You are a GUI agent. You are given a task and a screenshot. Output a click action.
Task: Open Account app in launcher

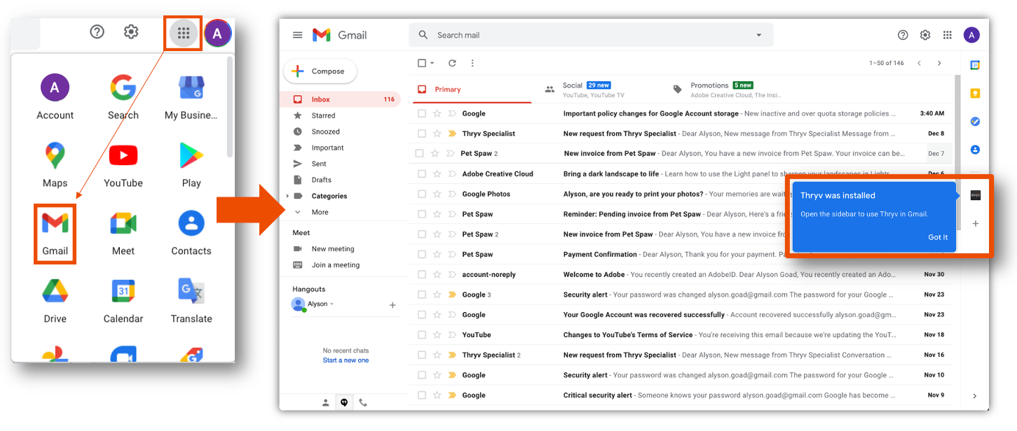point(55,97)
